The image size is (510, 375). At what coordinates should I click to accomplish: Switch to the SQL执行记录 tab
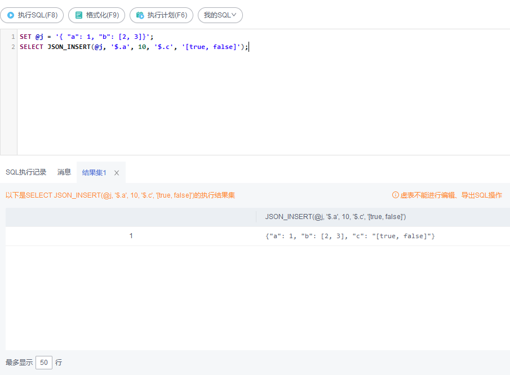tap(26, 172)
